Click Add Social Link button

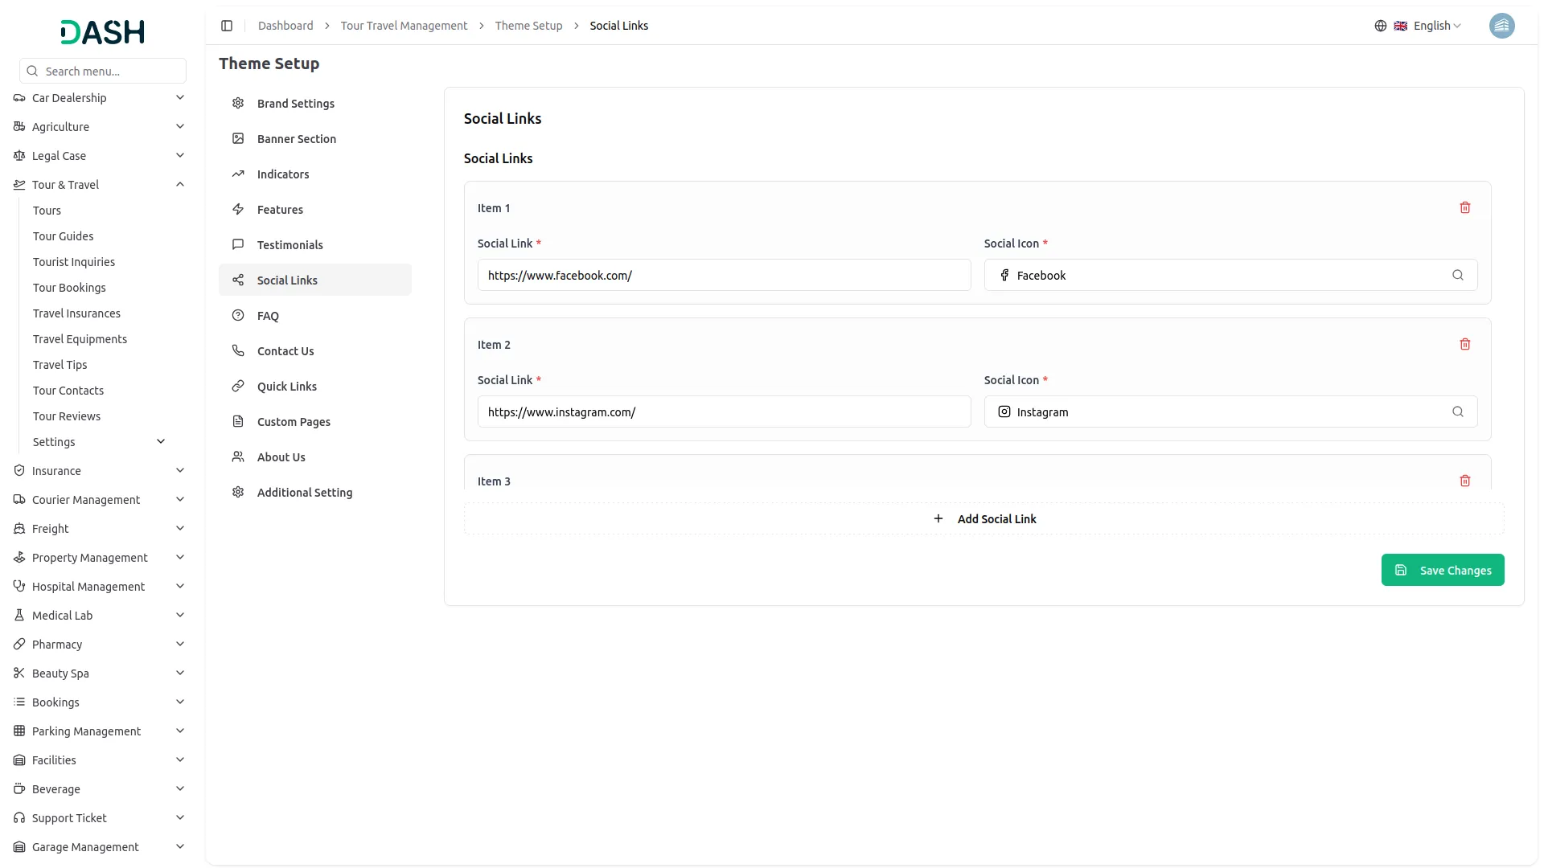(984, 519)
